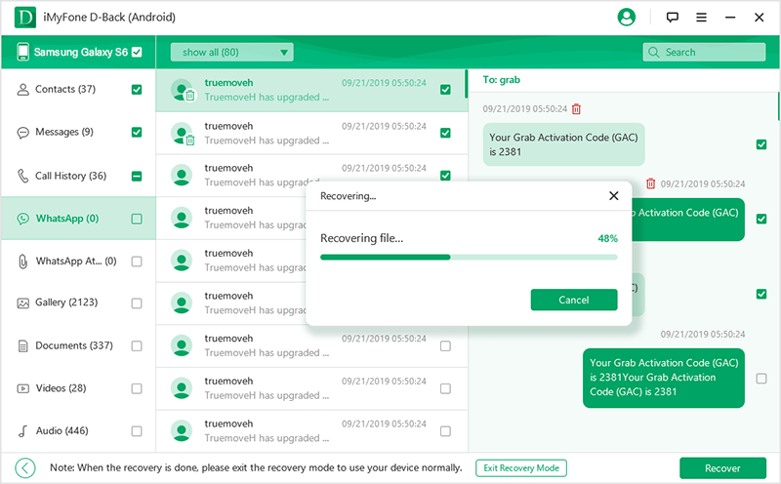Click the red trash icon beside second timestamp
781x484 pixels.
coord(650,183)
